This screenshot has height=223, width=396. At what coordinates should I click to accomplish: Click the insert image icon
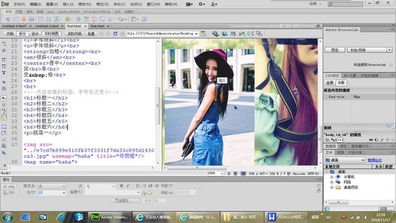(57, 19)
